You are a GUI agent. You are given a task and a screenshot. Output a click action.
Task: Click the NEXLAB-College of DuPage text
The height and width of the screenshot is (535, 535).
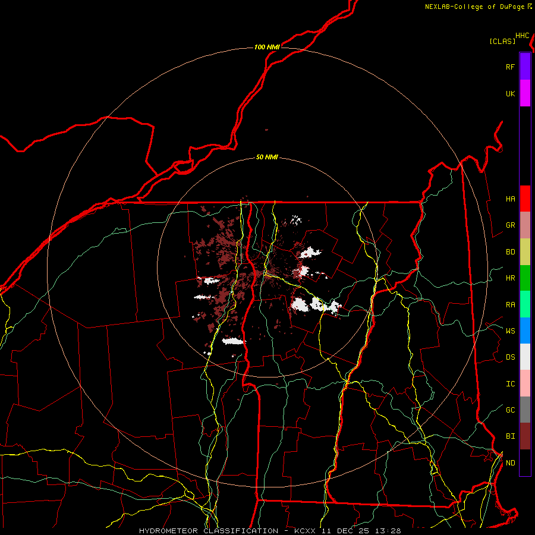coord(474,7)
